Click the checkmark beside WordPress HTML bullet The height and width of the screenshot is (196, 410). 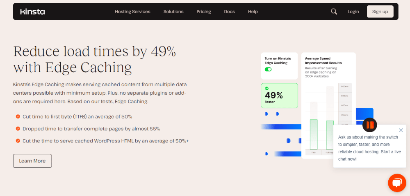click(18, 141)
